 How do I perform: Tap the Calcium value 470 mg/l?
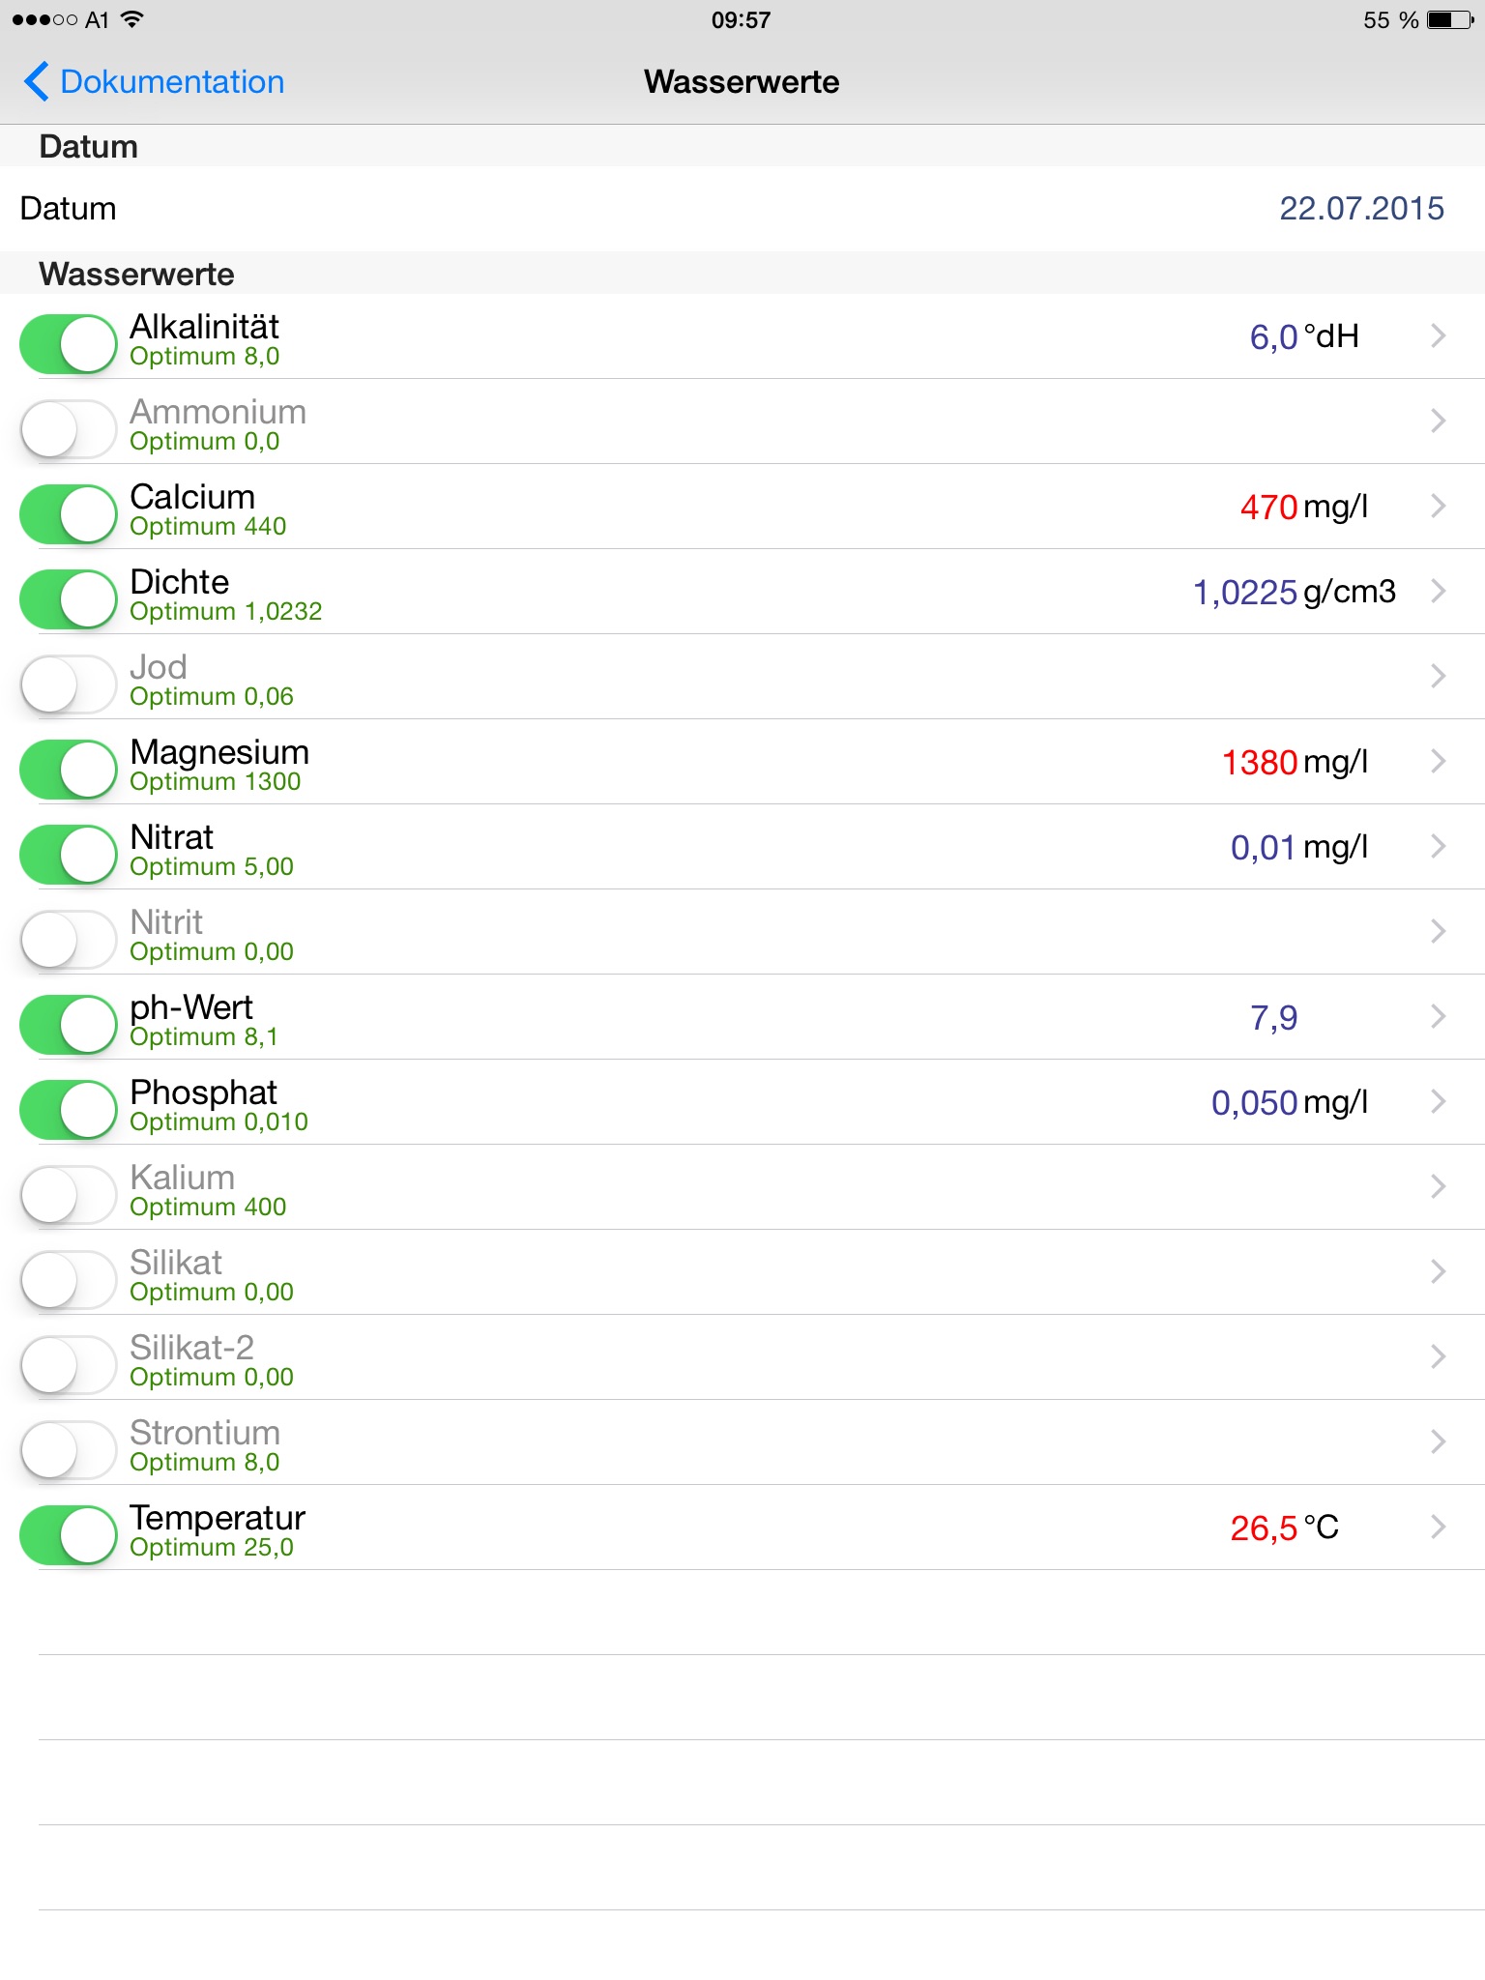(x=1302, y=508)
